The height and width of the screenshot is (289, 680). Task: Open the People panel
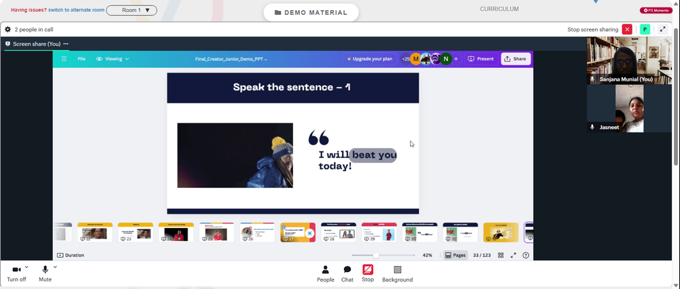click(x=325, y=274)
